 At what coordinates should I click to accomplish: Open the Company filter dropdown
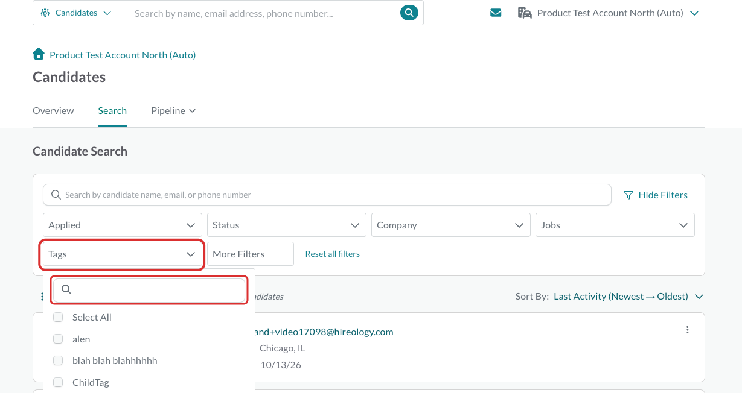[451, 225]
